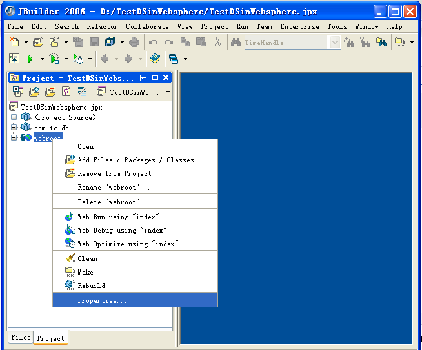422x350 pixels.
Task: Click the Paste toolbar icon
Action: click(x=201, y=42)
